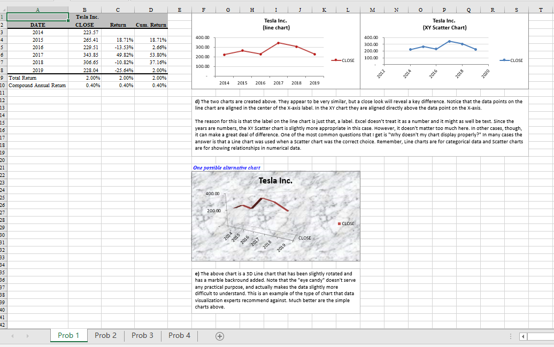Select the -13.53% return cell

pyautogui.click(x=118, y=48)
